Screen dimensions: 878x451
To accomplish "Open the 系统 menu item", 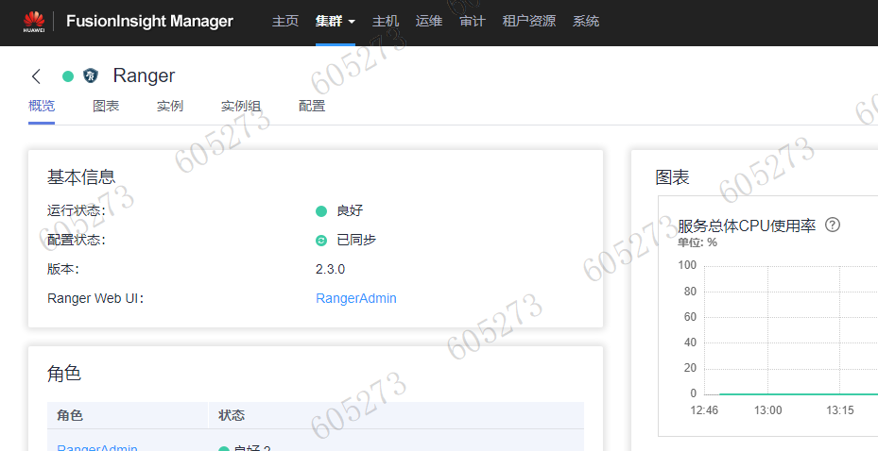I will click(586, 22).
